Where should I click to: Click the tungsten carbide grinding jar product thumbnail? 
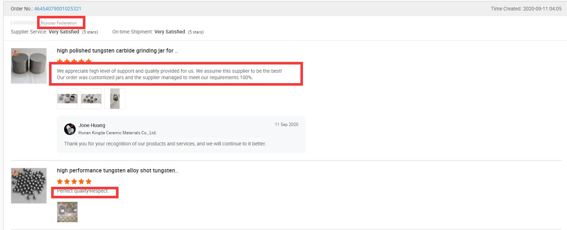(x=29, y=66)
